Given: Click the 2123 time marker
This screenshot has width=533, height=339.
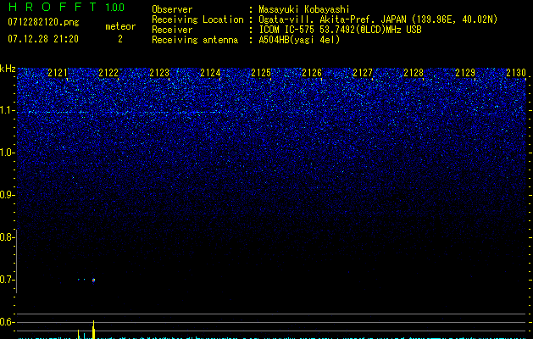Looking at the screenshot, I should [159, 73].
